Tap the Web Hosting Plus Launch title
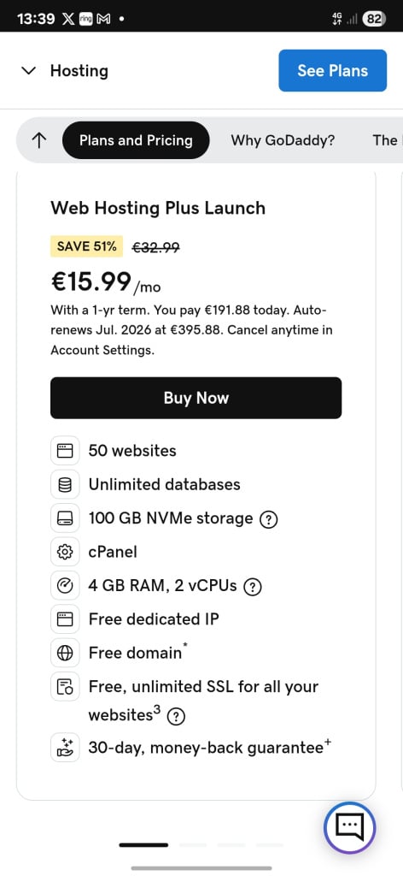This screenshot has height=876, width=403. pyautogui.click(x=158, y=208)
